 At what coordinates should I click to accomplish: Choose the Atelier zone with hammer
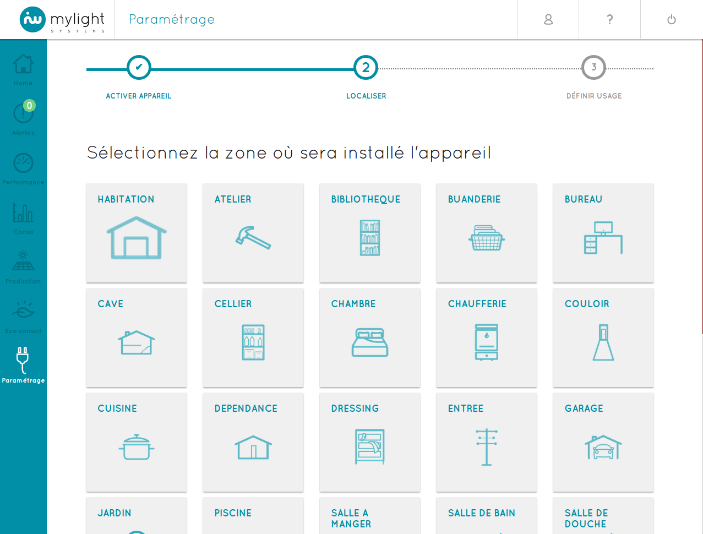[x=253, y=233]
